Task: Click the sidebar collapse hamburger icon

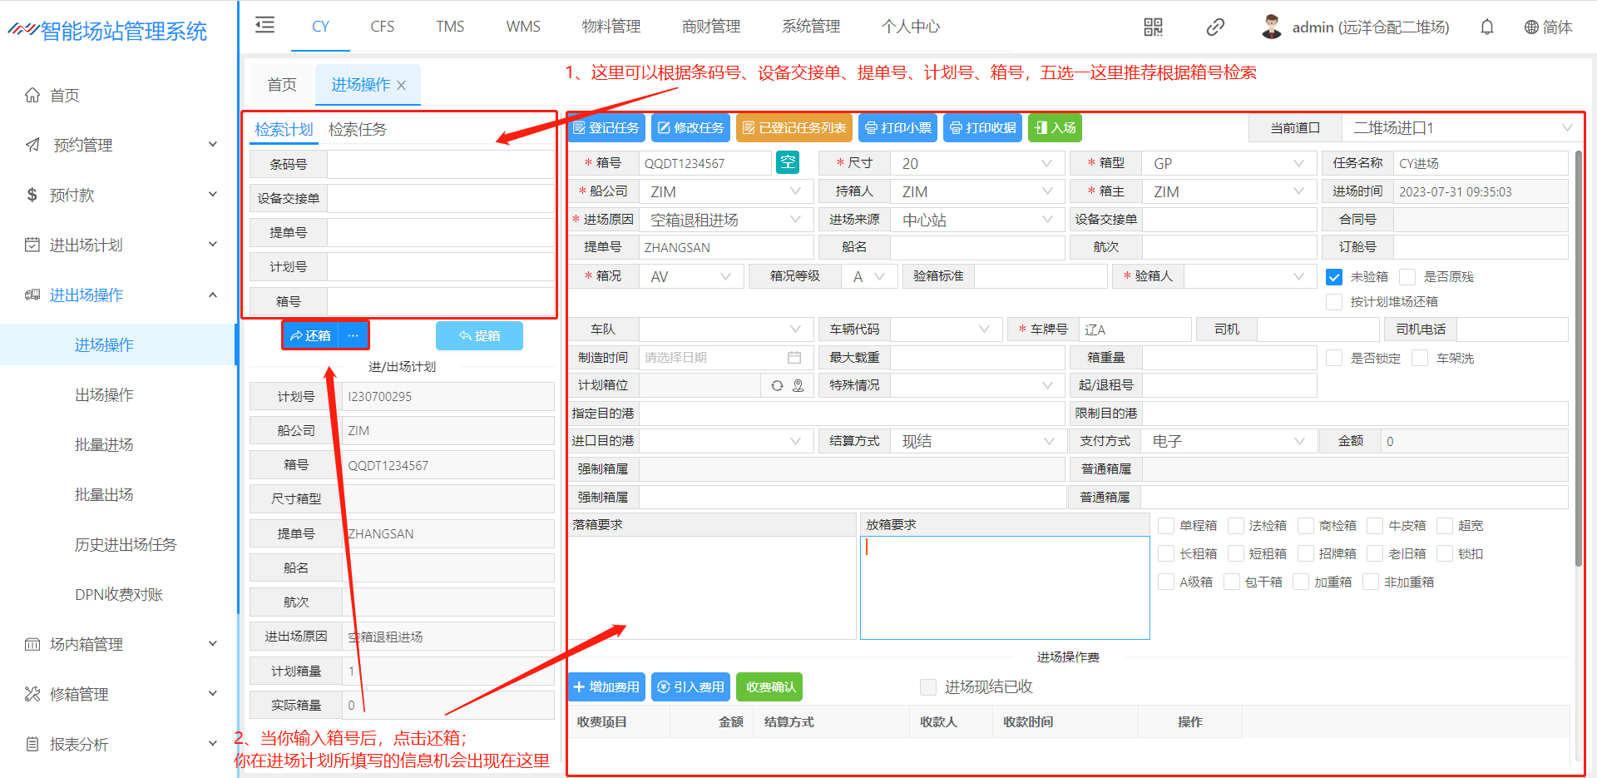Action: (265, 25)
